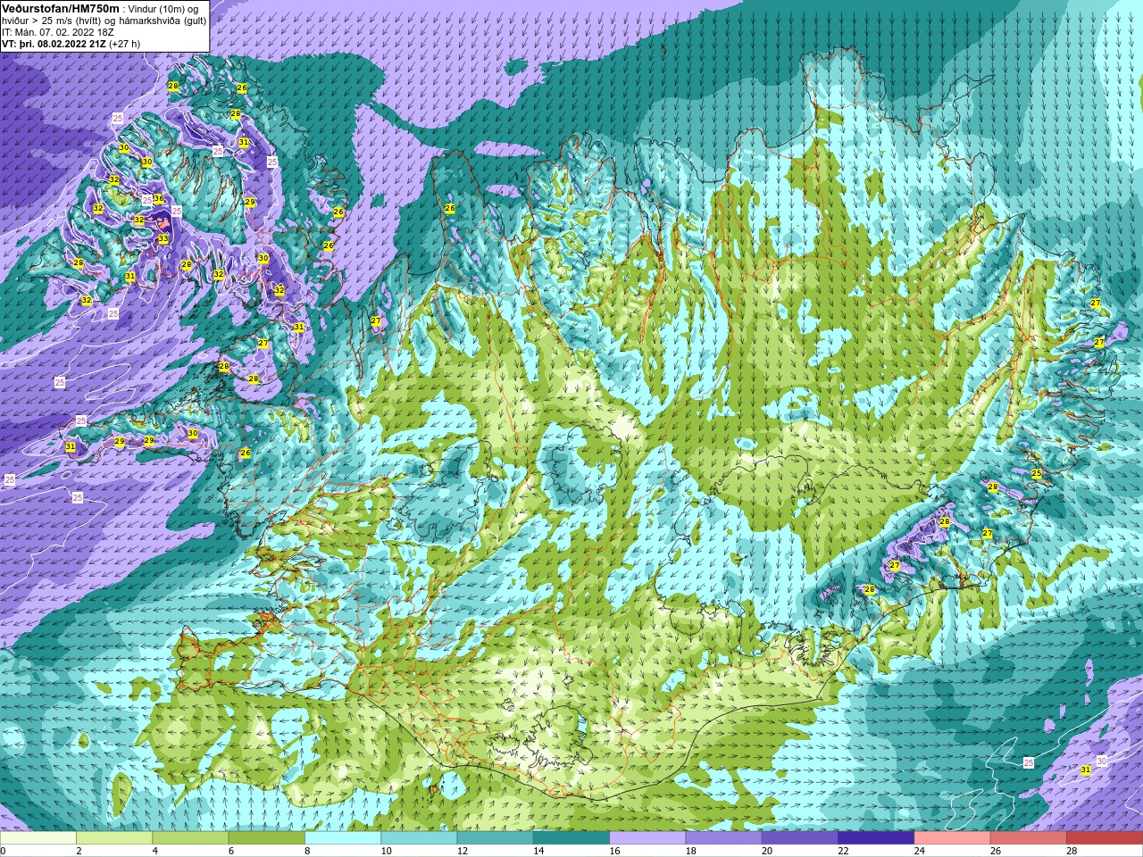Image resolution: width=1143 pixels, height=857 pixels.
Task: Click the pale yellow 0–2 m/s legend swatch
Action: [x=38, y=838]
